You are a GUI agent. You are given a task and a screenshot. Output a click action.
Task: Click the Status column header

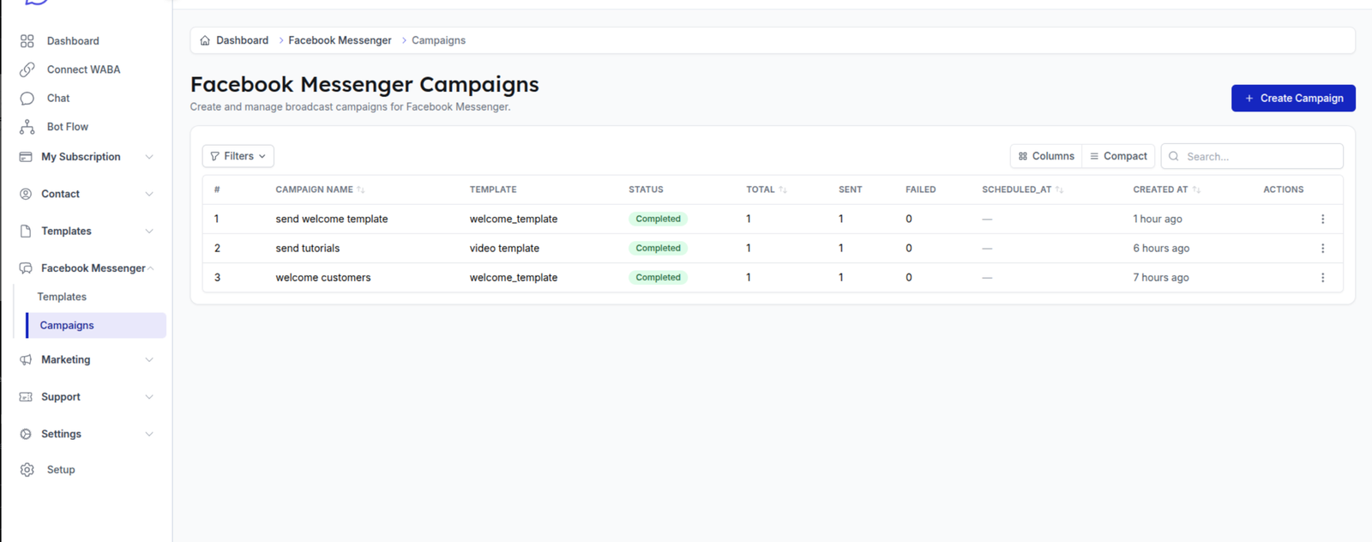[x=646, y=190]
